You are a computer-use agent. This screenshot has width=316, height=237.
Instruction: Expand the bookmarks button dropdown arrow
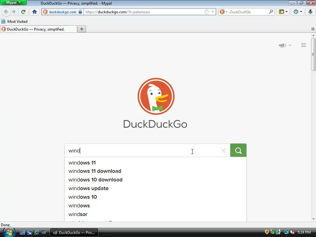coord(287,12)
